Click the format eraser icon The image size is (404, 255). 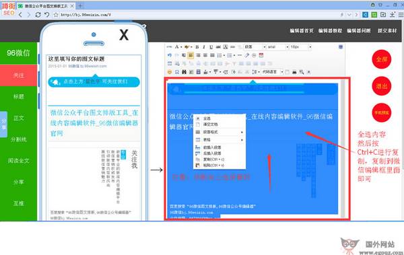(247, 55)
